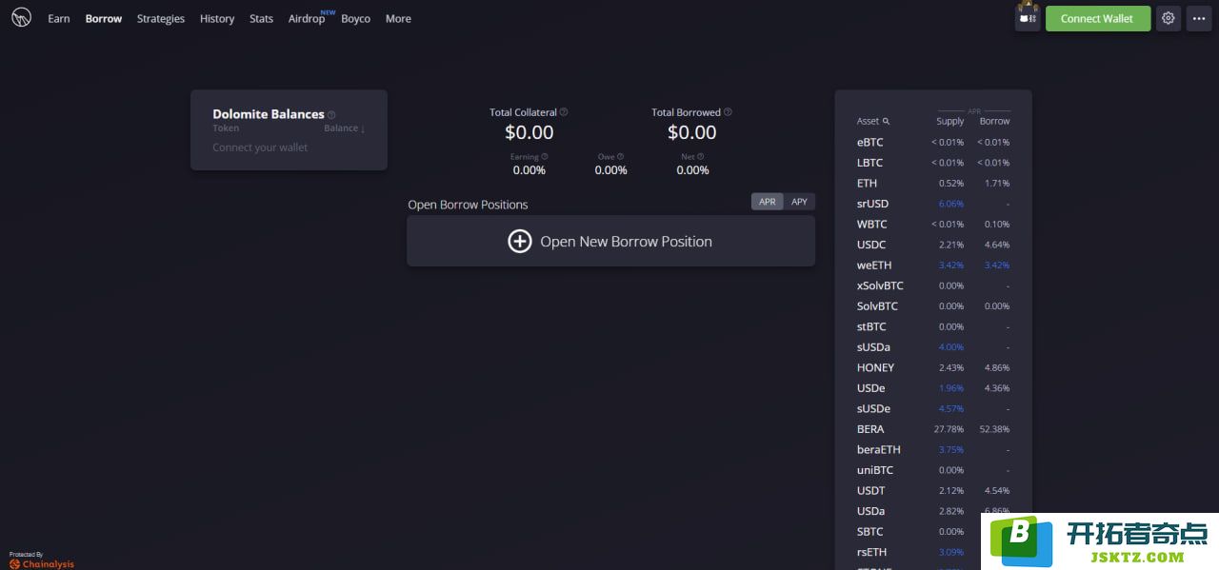Click Open New Borrow Position
Screen dimensions: 1219x570
(x=610, y=242)
